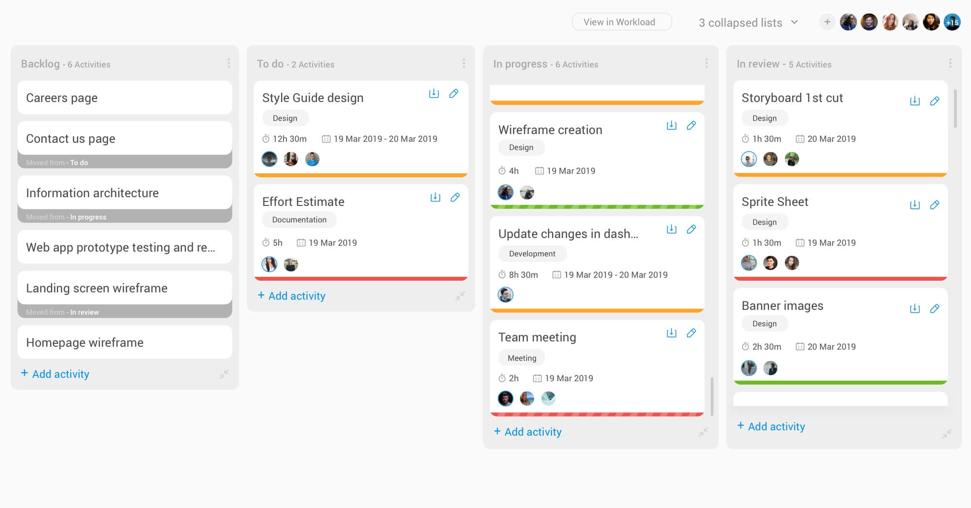This screenshot has width=971, height=508.
Task: Open To do list options menu
Action: point(464,64)
